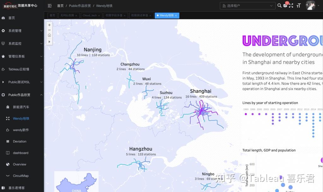Toggle the map side panel arrow

(49, 41)
